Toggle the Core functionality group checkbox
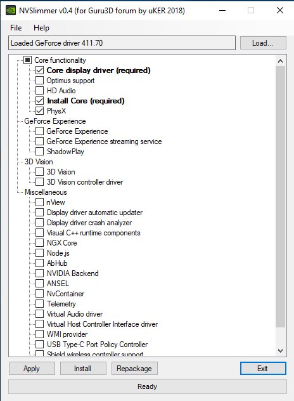 [x=28, y=60]
